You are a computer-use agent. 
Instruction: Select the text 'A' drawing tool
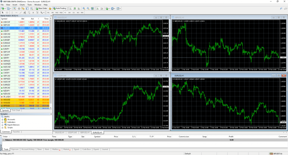pyautogui.click(x=33, y=13)
